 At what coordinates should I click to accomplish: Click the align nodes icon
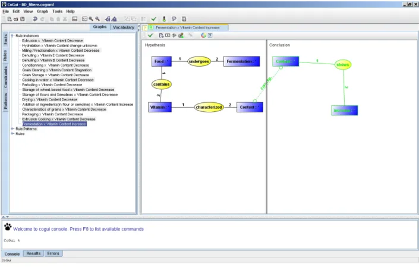143,19
